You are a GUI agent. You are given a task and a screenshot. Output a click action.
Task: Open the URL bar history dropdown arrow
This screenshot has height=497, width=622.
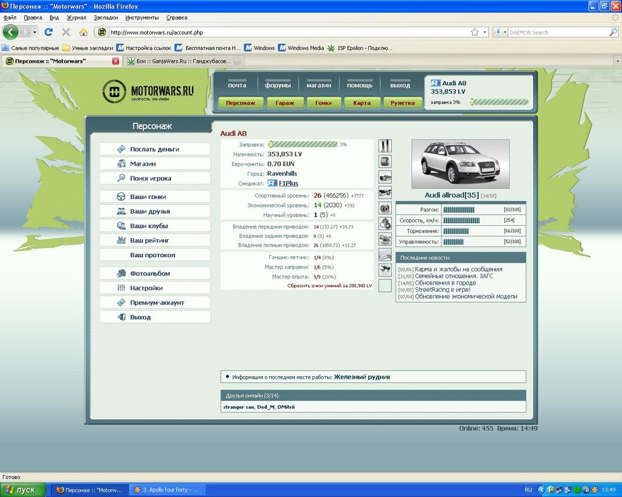click(x=484, y=33)
